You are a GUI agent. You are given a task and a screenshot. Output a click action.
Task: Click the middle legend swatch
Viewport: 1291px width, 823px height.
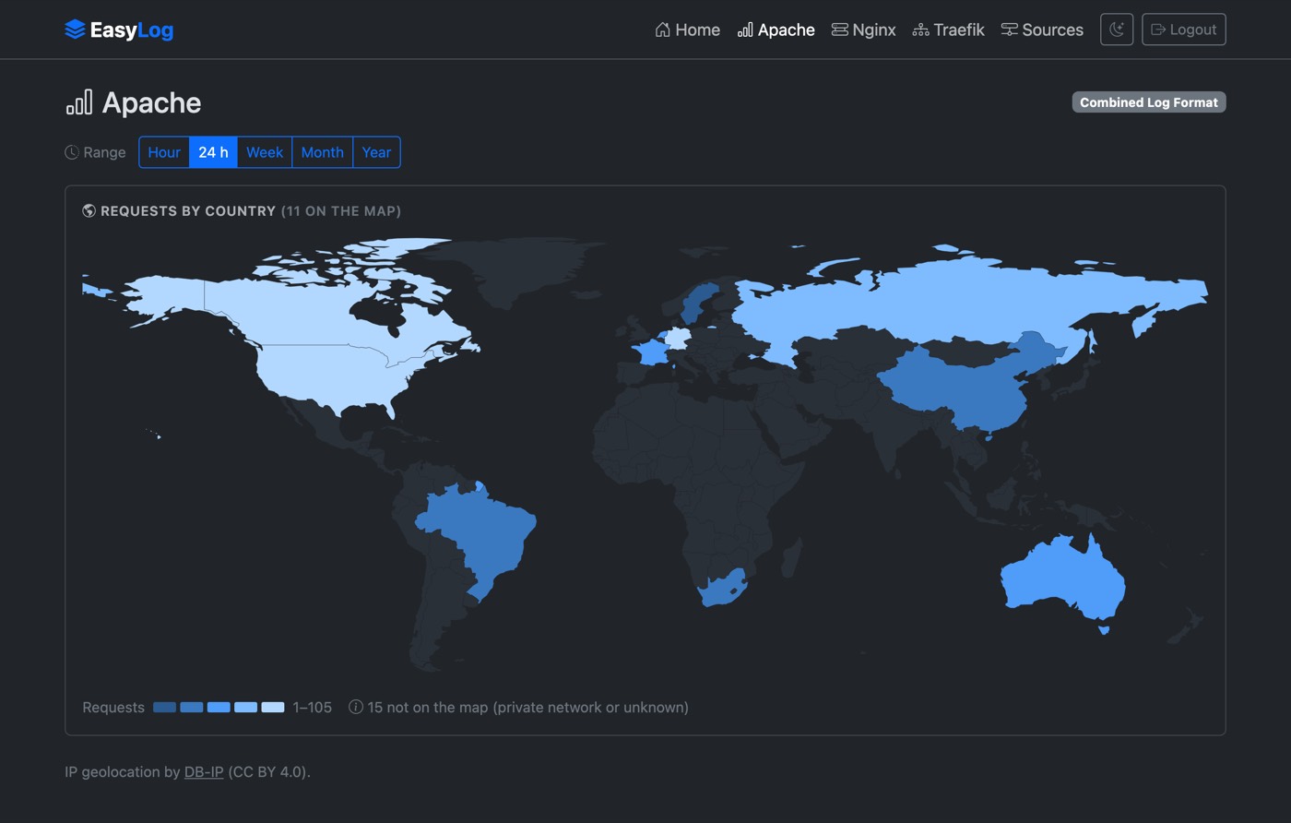[x=219, y=708]
